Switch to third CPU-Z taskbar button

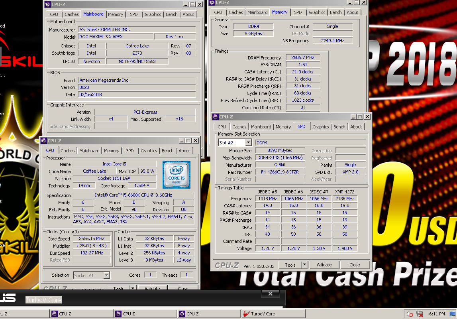pyautogui.click(x=145, y=314)
